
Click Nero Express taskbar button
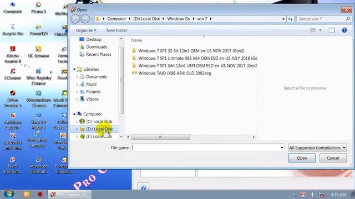pos(70,194)
